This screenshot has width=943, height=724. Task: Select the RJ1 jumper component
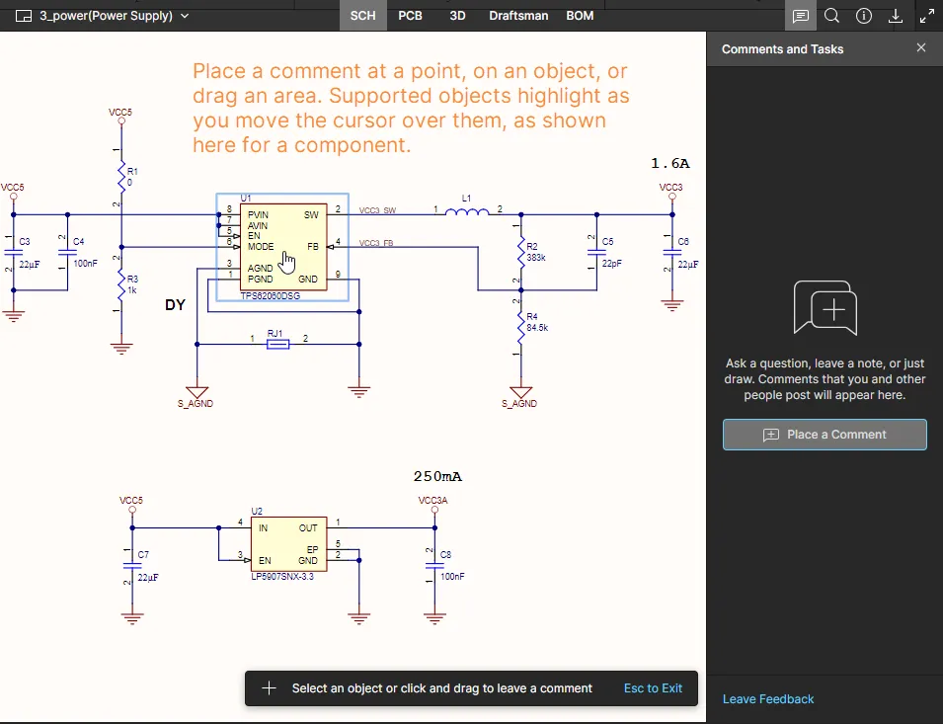click(277, 344)
